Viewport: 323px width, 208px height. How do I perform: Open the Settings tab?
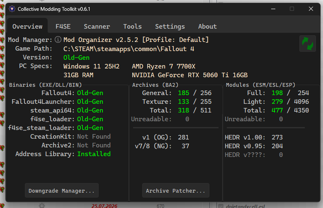(170, 27)
